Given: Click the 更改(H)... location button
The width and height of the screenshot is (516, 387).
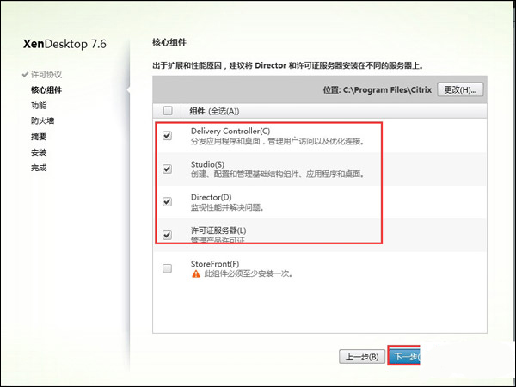Looking at the screenshot, I should click(x=460, y=89).
